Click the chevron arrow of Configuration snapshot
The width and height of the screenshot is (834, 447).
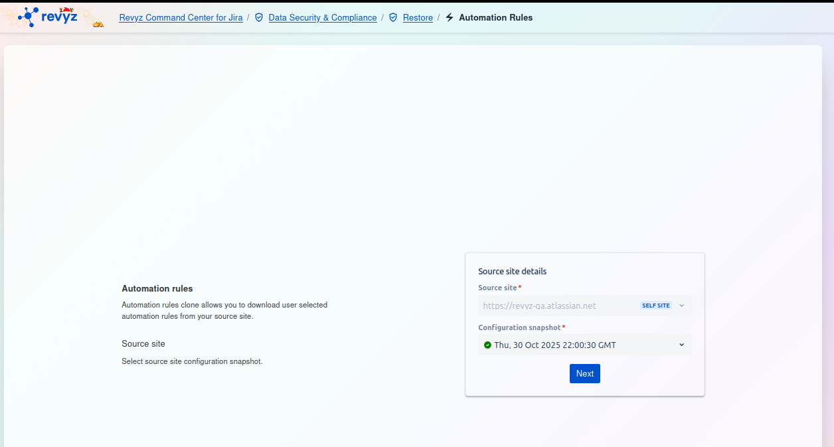[x=681, y=345]
